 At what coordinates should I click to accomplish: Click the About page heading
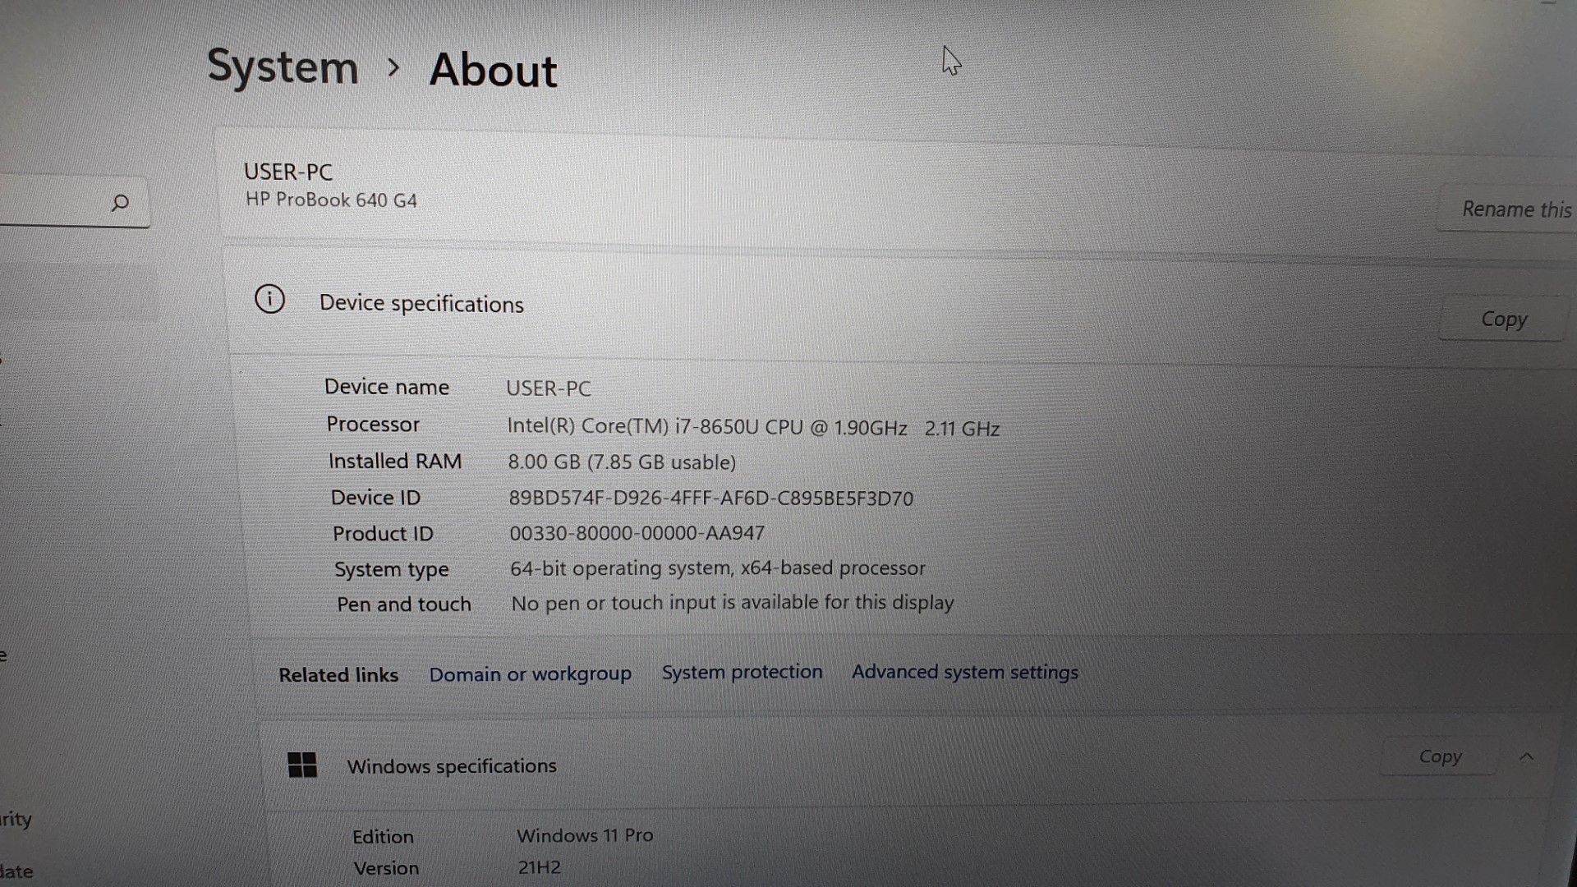click(493, 70)
